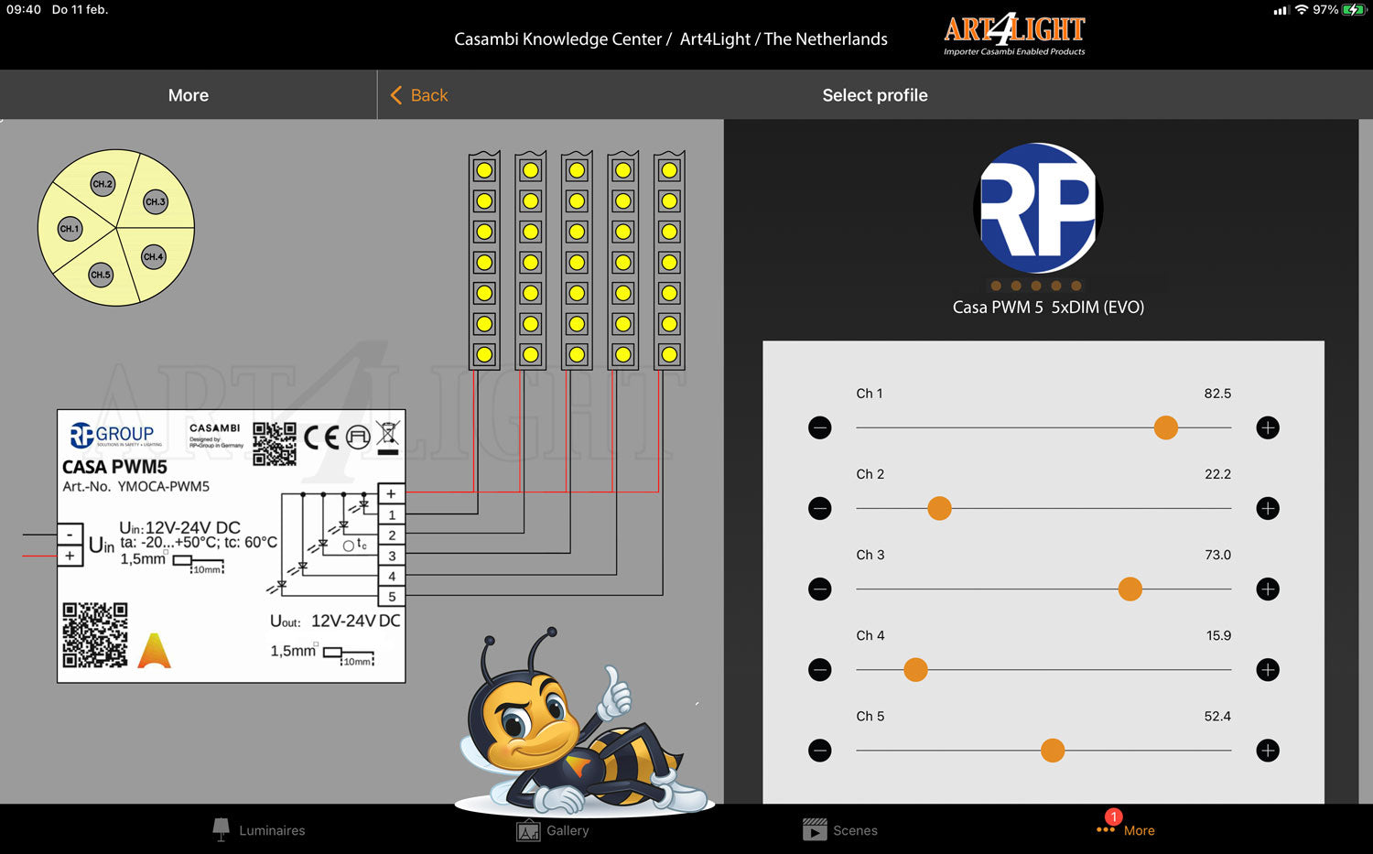Screen dimensions: 1373x854
Task: Click output terminal 1 on the driver
Action: (x=392, y=514)
